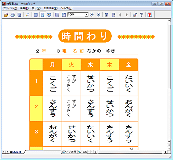Open print preview icon

click(19, 15)
